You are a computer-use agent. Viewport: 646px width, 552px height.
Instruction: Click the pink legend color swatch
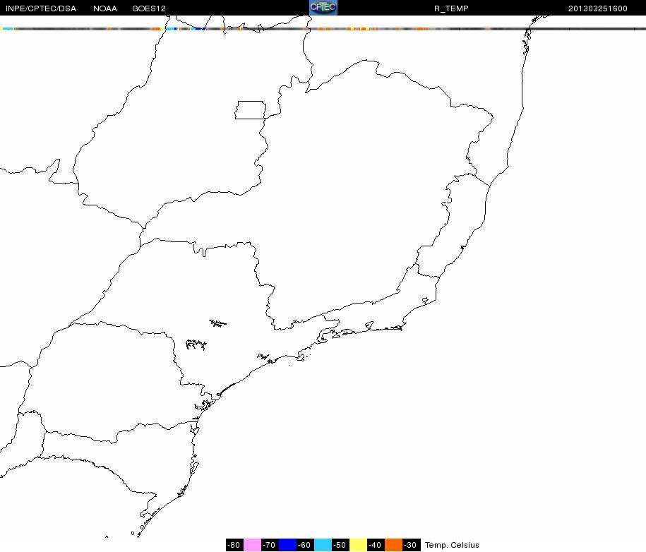tap(252, 544)
